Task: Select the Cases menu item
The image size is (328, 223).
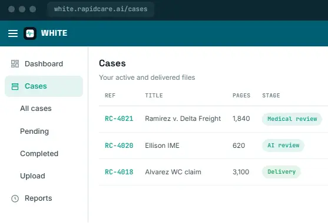Action: pos(44,86)
